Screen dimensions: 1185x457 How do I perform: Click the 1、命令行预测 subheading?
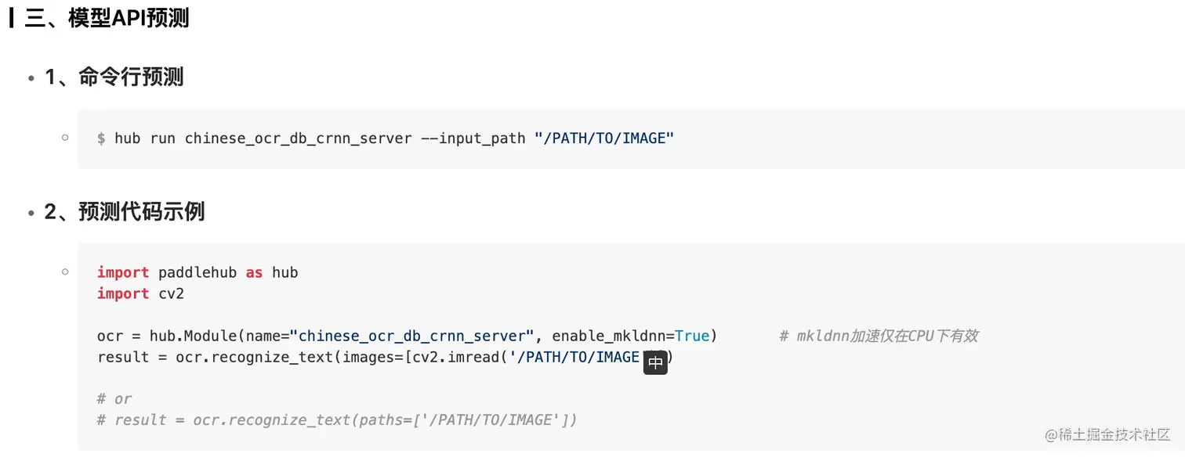tap(114, 77)
